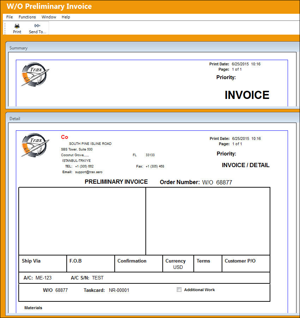Open the Help menu
The width and height of the screenshot is (300, 318).
(x=66, y=17)
